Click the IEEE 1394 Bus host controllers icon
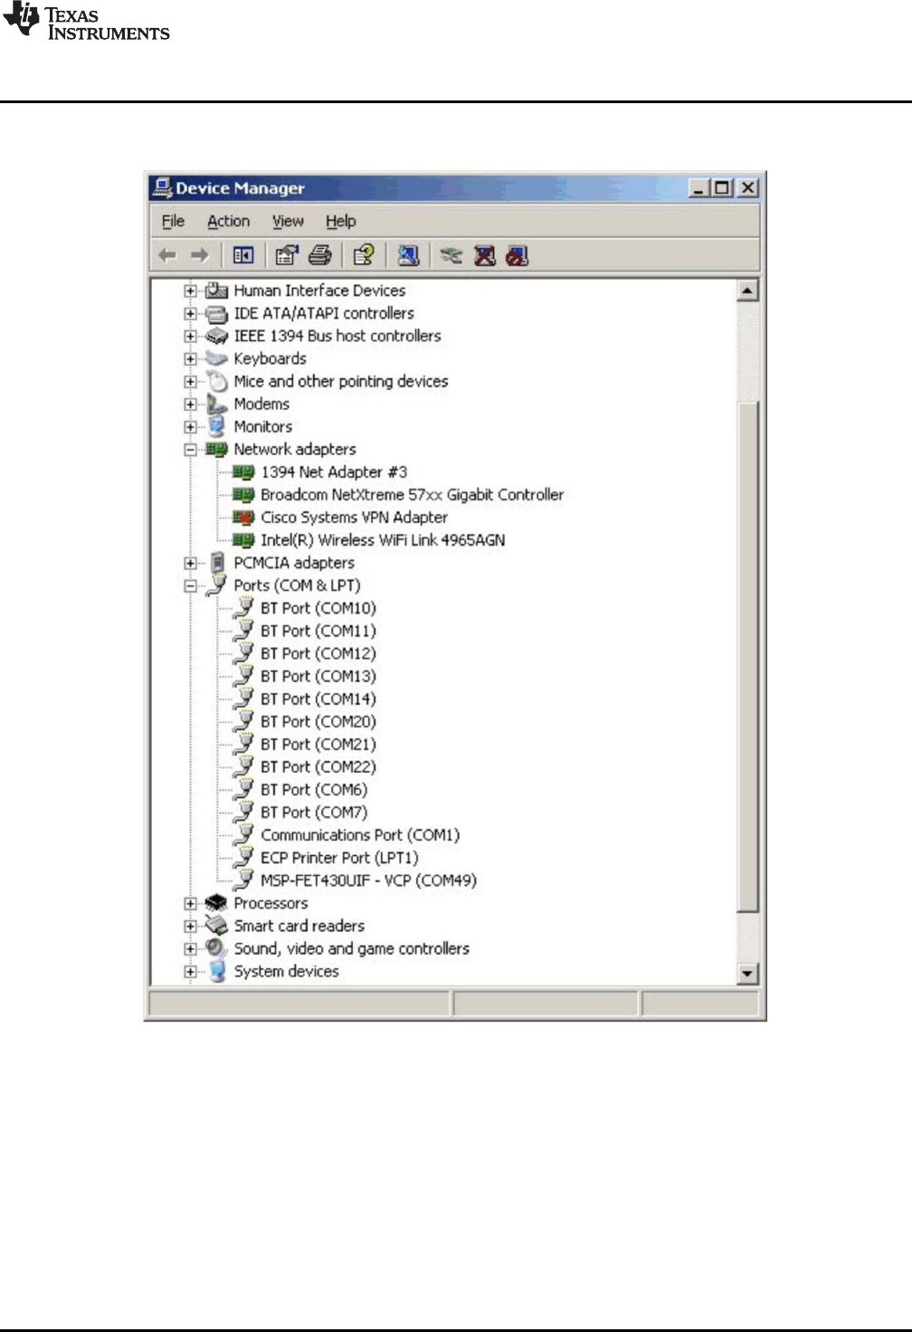 (x=216, y=336)
